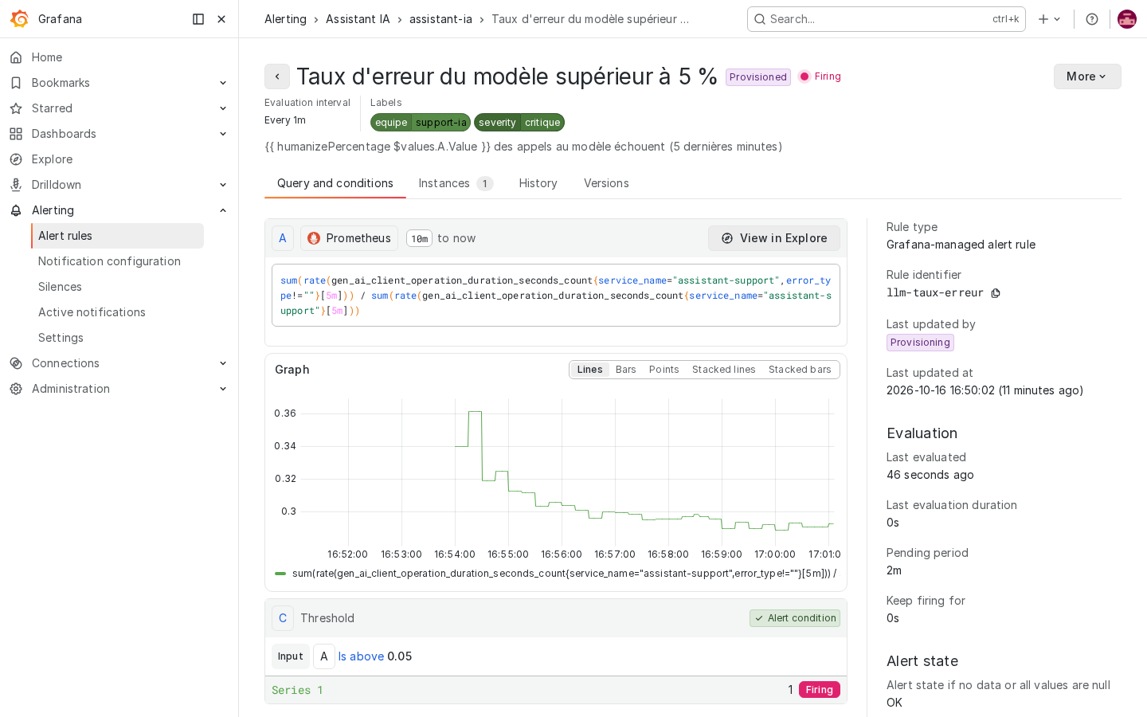Click the Explore compass icon

click(x=16, y=159)
